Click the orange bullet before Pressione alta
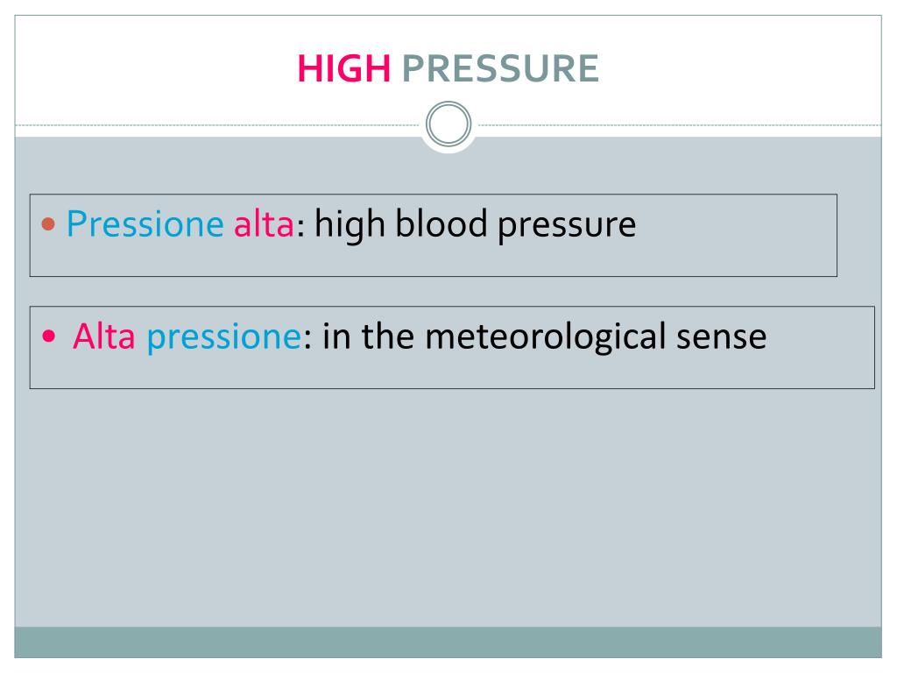The width and height of the screenshot is (897, 673). 48,223
